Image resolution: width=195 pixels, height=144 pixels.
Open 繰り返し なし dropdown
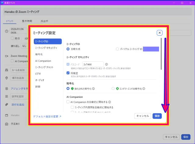pyautogui.click(x=24, y=46)
